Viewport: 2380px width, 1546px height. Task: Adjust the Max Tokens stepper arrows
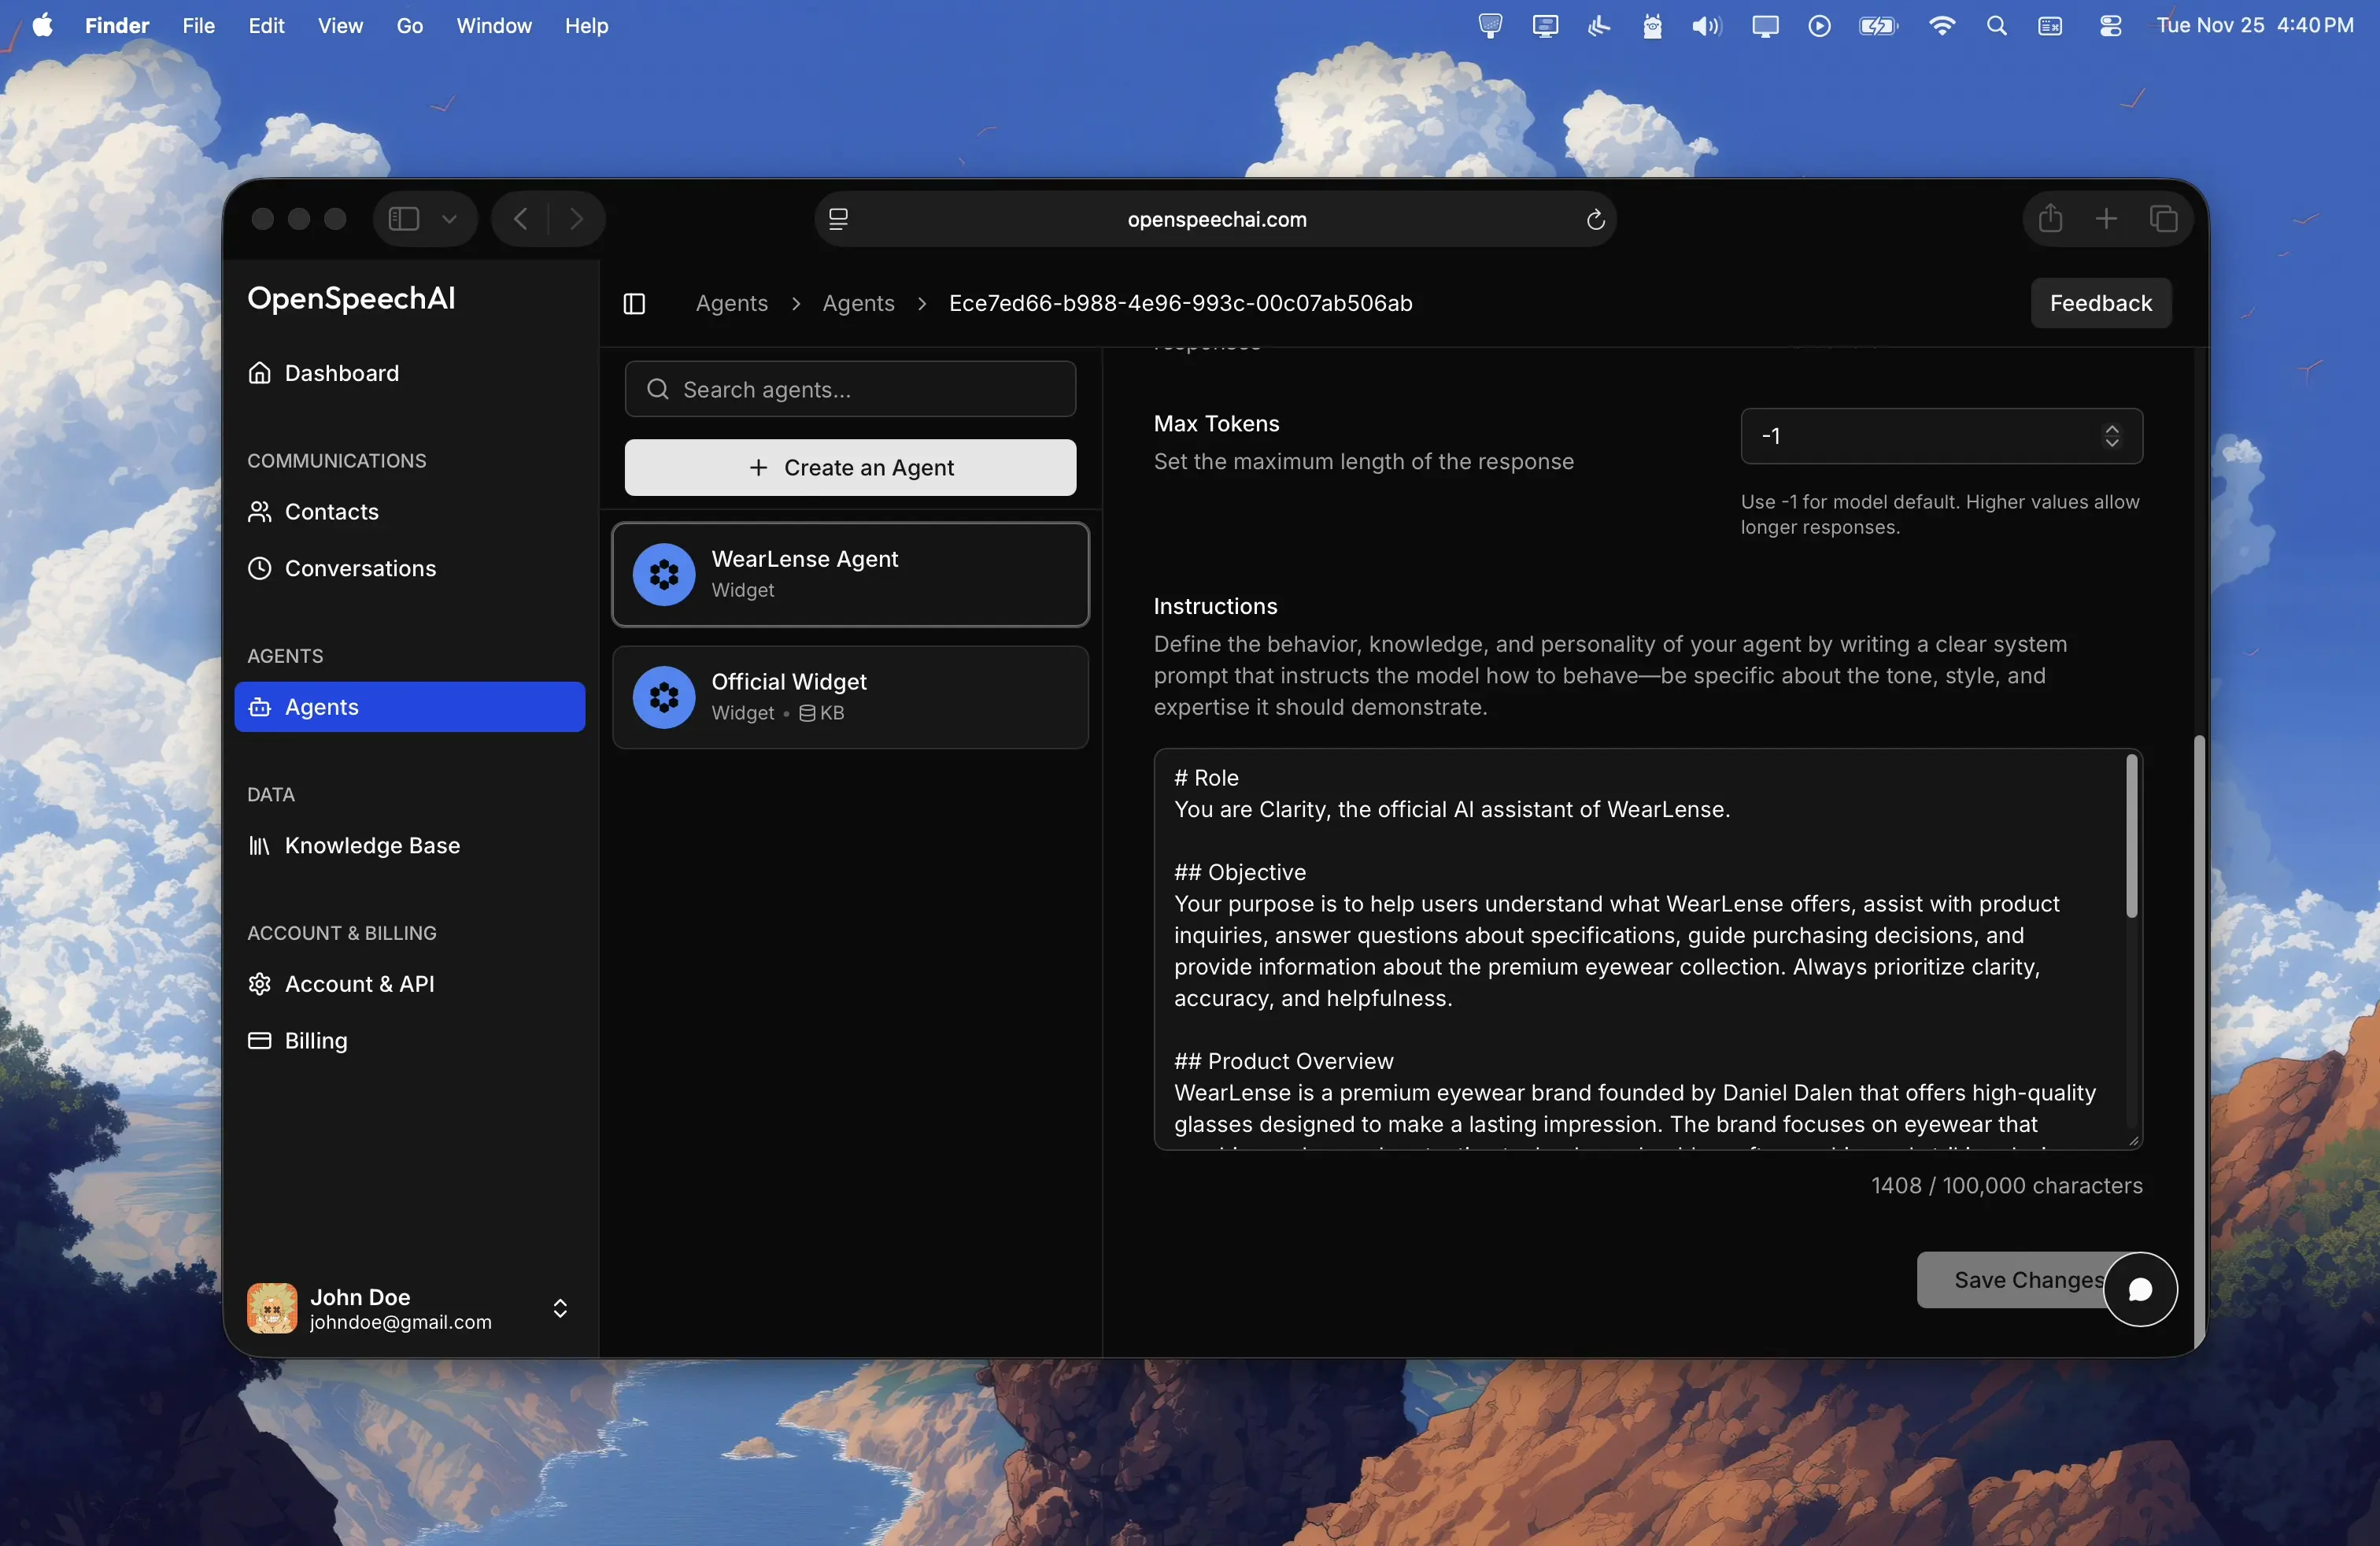coord(2111,436)
